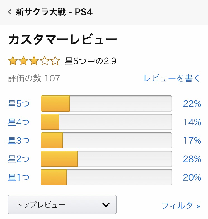Filter reviews by 星5つ label

click(19, 104)
